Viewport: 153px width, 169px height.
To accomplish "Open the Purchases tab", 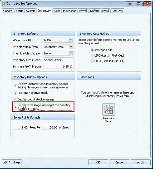I will coord(70,11).
